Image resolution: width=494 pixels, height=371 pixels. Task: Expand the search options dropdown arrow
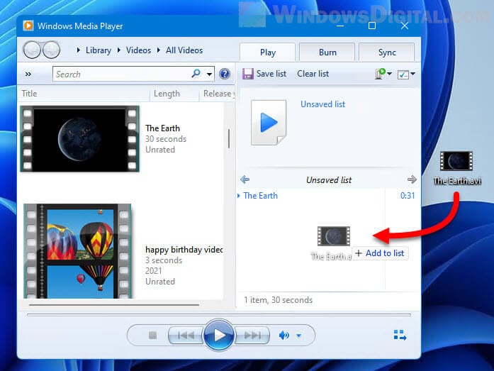pyautogui.click(x=209, y=74)
